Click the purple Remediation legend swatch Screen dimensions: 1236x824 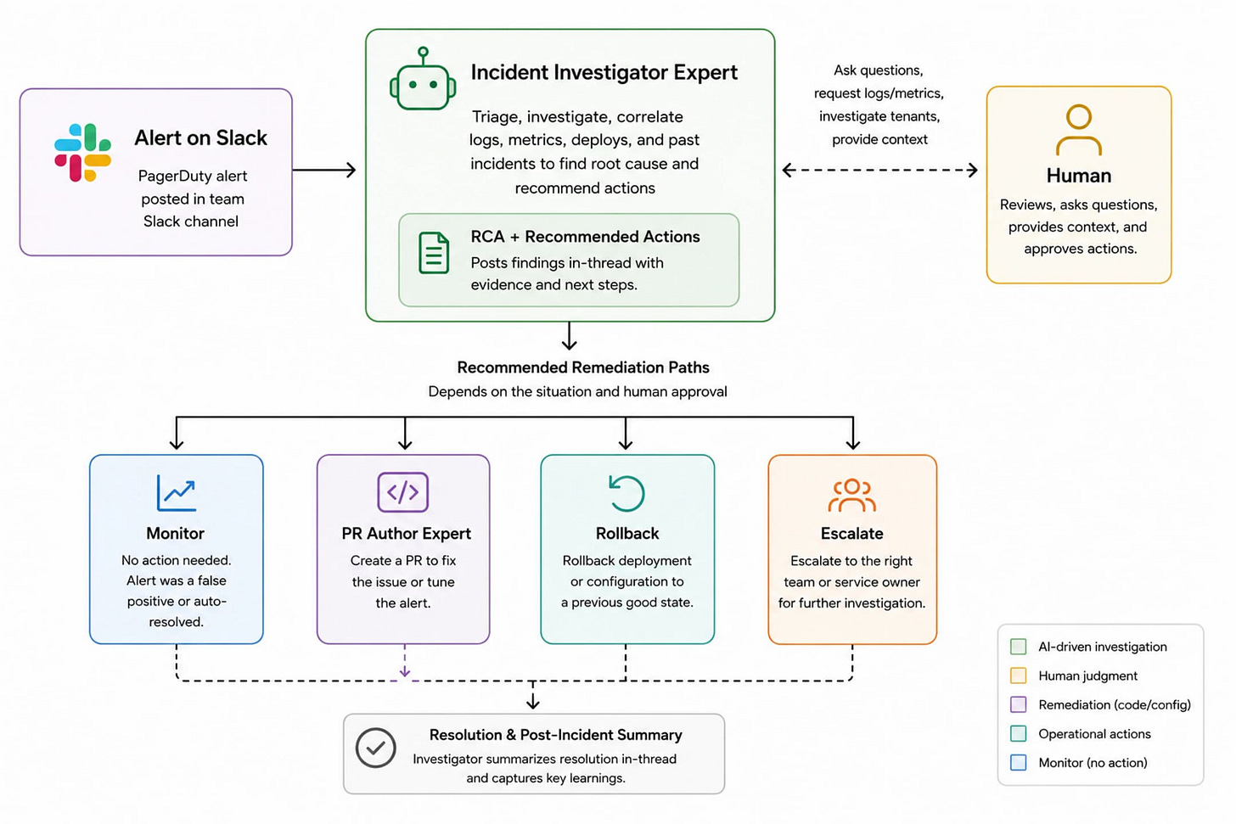(1019, 704)
